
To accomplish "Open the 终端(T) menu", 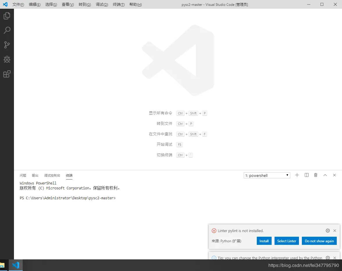I will 119,5.
